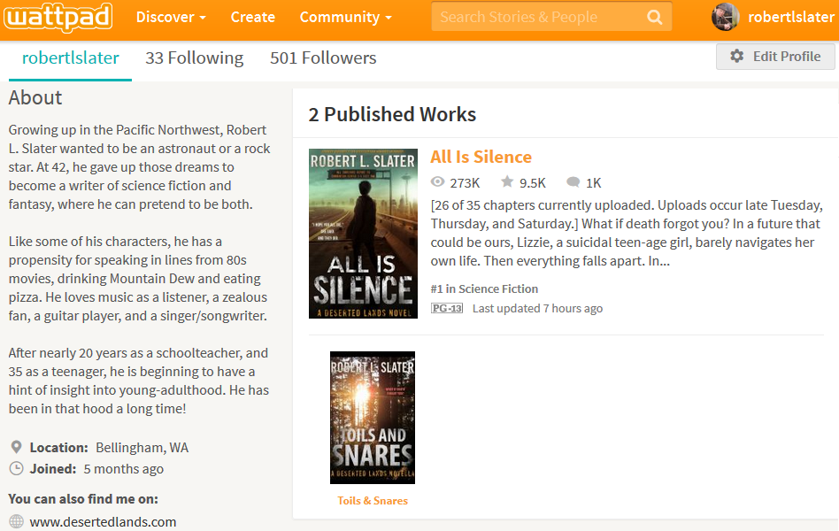Click the bio paragraph starting 'After nearly 20 years'
Image resolution: width=839 pixels, height=531 pixels.
pyautogui.click(x=139, y=381)
